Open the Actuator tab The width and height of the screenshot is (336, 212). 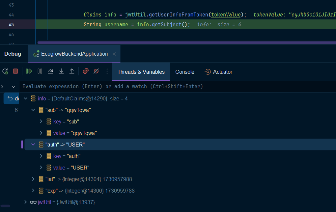pos(218,72)
